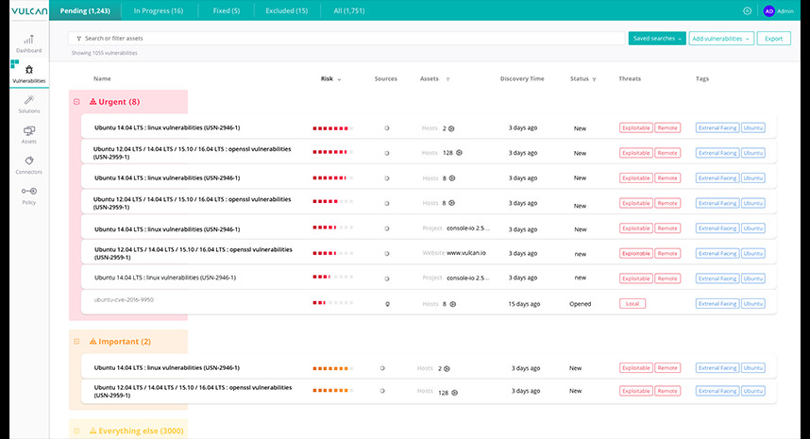810x439 pixels.
Task: Sort by the Risk column
Action: coord(330,79)
